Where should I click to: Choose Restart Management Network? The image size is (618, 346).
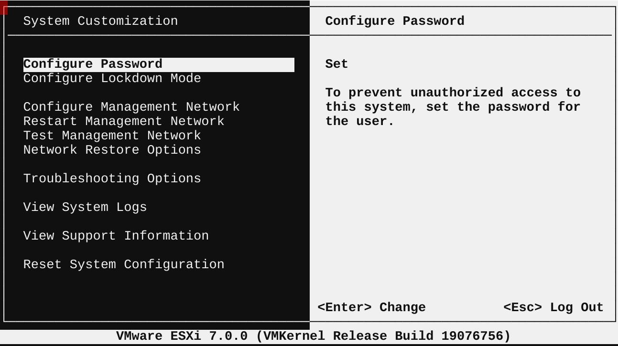(x=124, y=122)
